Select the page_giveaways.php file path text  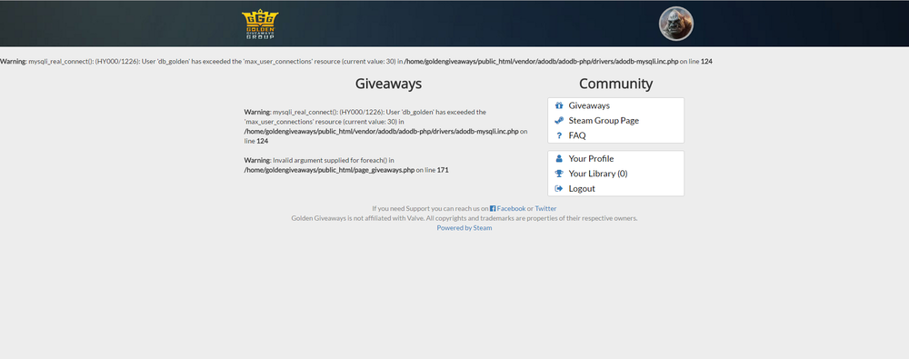pos(329,171)
